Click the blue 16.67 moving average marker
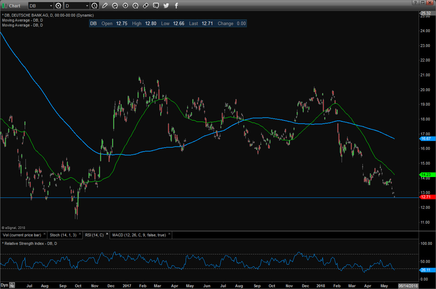 coord(427,139)
